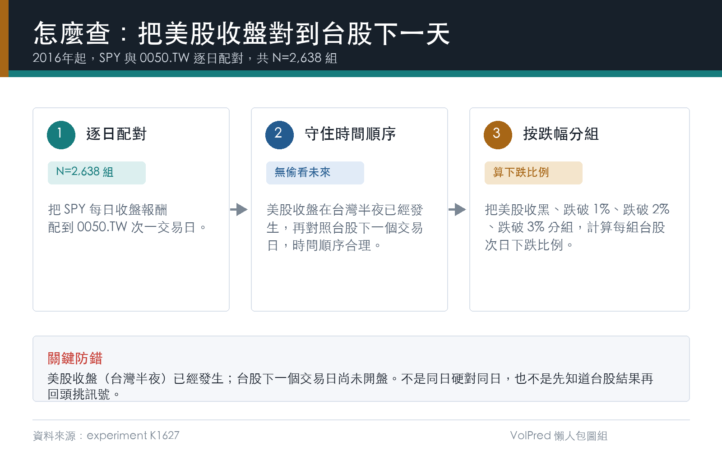Click the heading 逐日配對
722x451 pixels.
tap(116, 134)
